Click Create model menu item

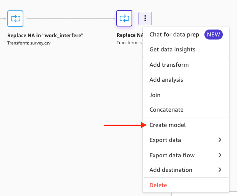[x=168, y=125]
